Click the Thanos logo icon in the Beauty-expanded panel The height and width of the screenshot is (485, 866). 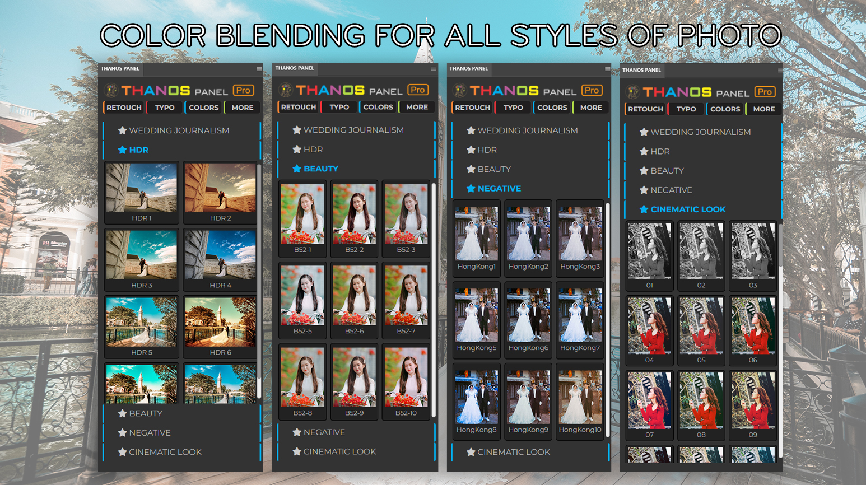[x=286, y=90]
